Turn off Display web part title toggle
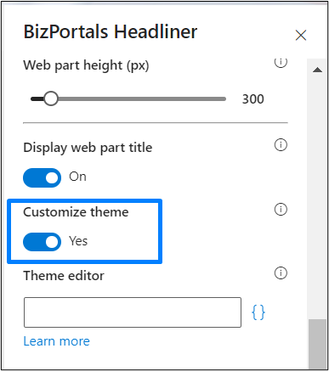Image resolution: width=329 pixels, height=371 pixels. point(42,177)
